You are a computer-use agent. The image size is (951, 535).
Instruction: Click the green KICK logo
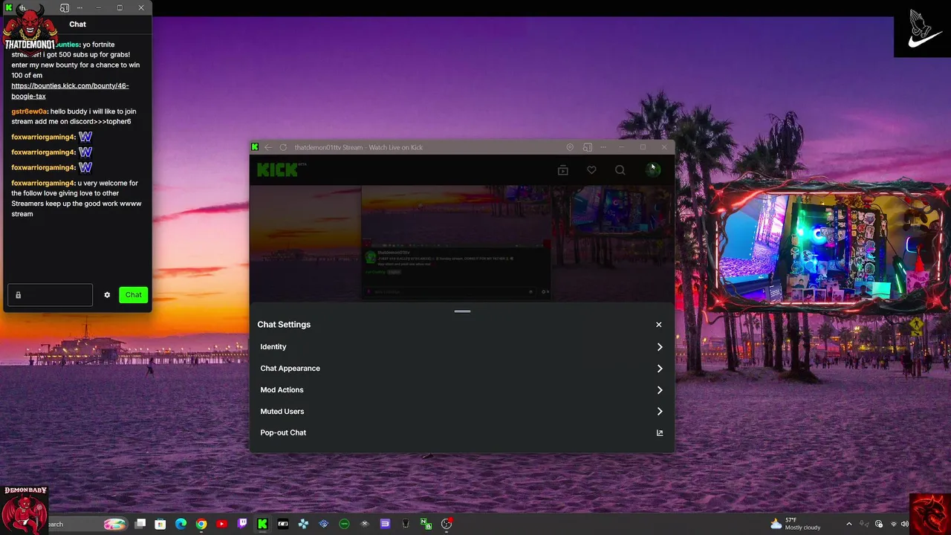coord(277,170)
